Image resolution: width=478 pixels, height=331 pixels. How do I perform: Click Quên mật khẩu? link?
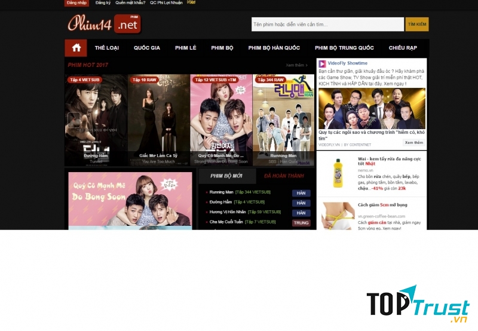click(130, 3)
